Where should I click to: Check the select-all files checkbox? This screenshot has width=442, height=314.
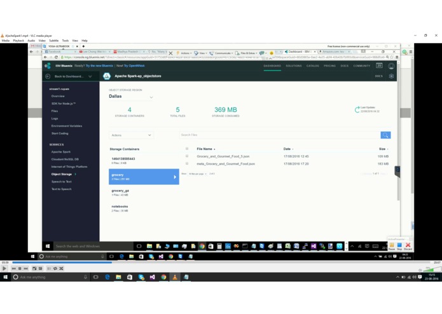click(x=187, y=149)
